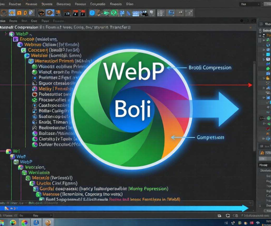This screenshot has height=226, width=271.
Task: Click the black splatter toolbar icon
Action: (x=144, y=13)
